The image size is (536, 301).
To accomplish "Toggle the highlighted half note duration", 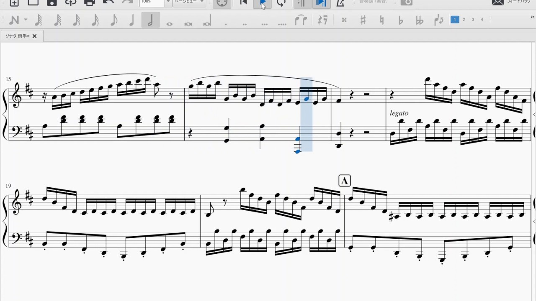I will [x=150, y=20].
